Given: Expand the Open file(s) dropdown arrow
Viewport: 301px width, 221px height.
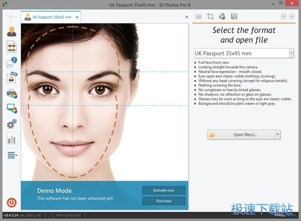Looking at the screenshot, I should pyautogui.click(x=278, y=135).
